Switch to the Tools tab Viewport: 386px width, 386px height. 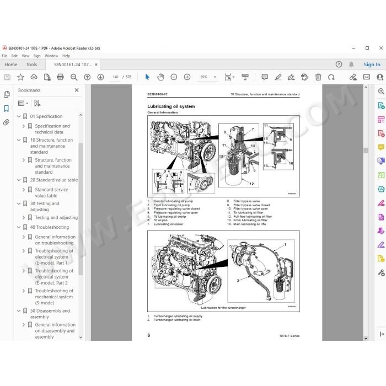point(32,65)
